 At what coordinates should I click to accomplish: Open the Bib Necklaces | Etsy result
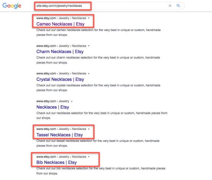[x=56, y=163]
